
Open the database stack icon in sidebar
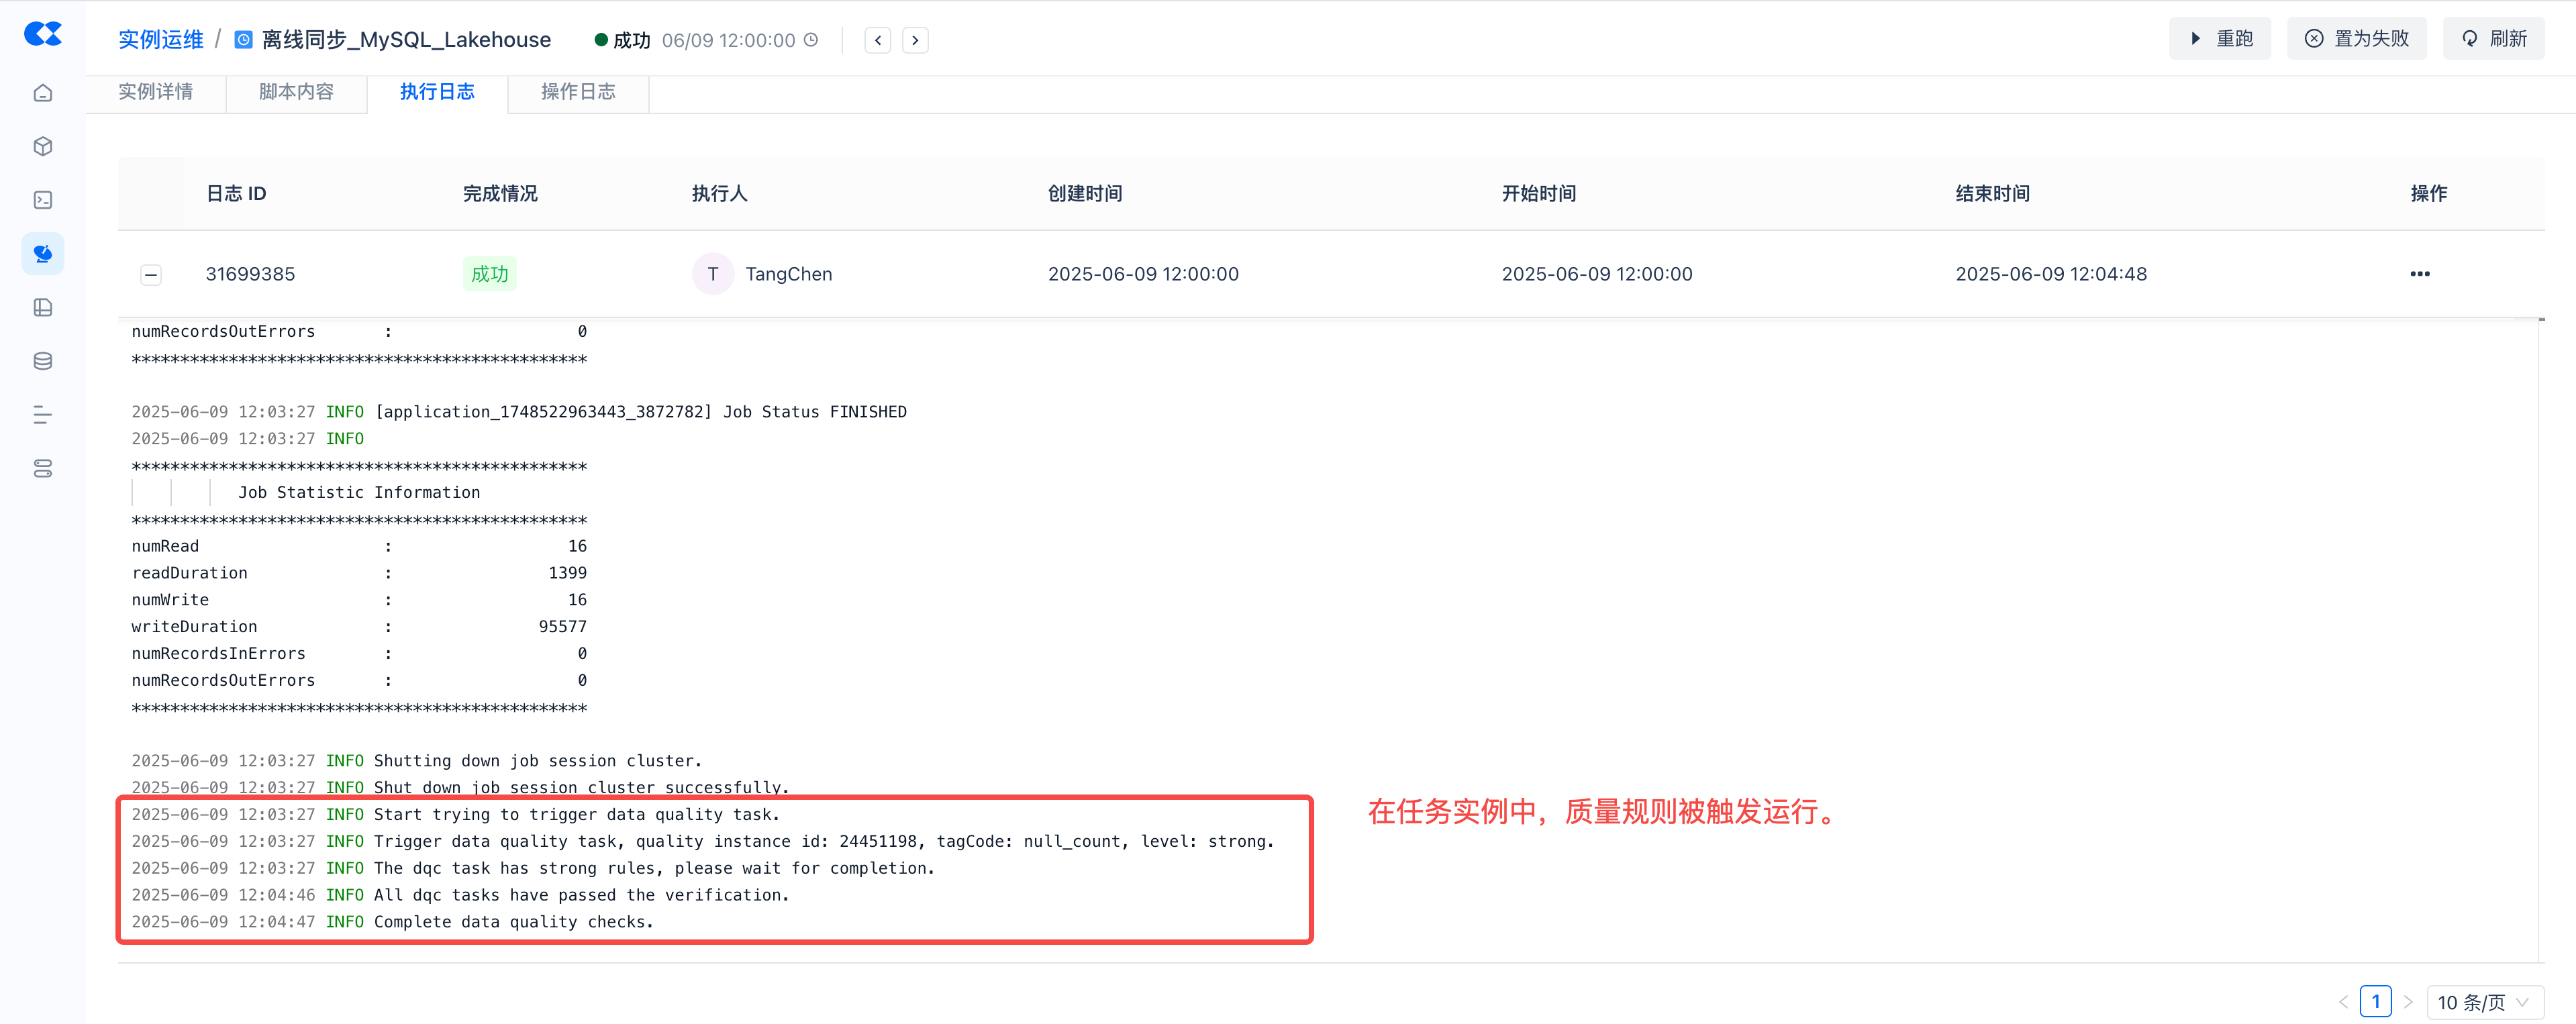point(42,361)
